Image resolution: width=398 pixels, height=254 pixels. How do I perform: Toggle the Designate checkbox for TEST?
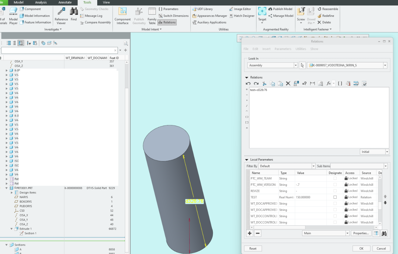[x=335, y=197]
